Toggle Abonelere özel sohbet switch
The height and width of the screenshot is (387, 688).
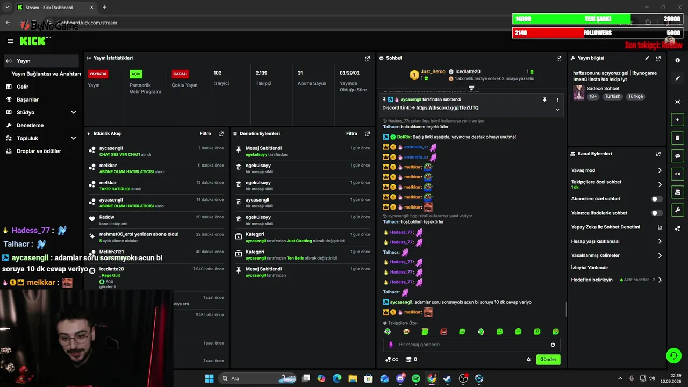click(x=656, y=199)
